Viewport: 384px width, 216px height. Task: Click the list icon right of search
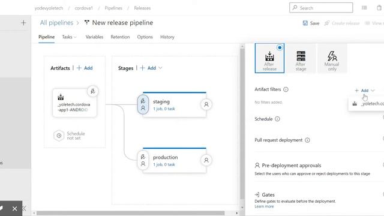(364, 8)
